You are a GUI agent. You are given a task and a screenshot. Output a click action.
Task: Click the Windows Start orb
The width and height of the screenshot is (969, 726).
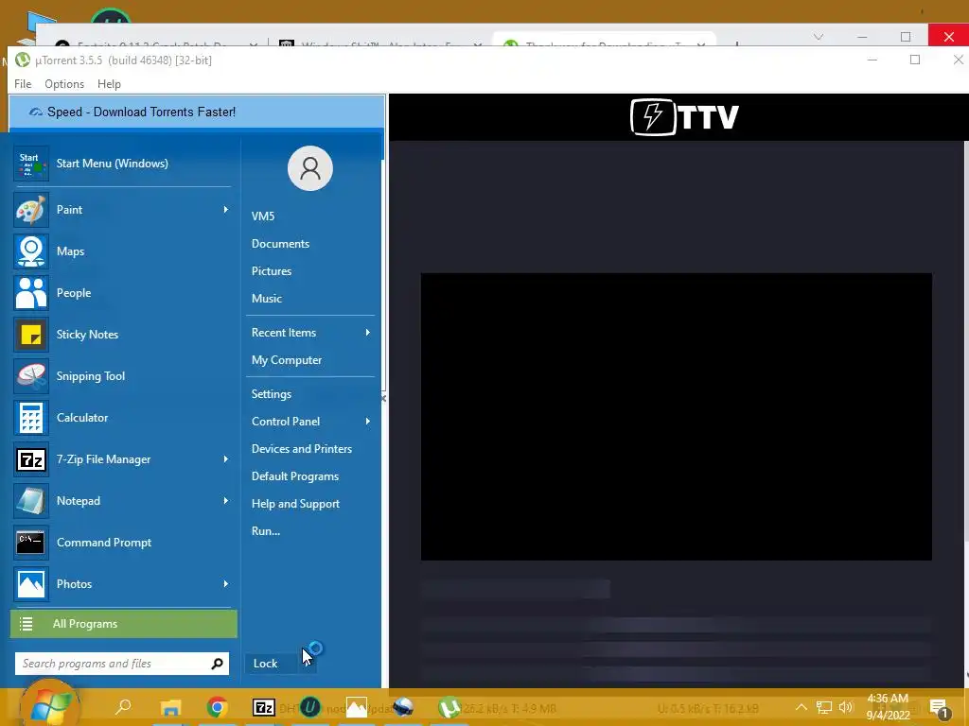pos(49,703)
